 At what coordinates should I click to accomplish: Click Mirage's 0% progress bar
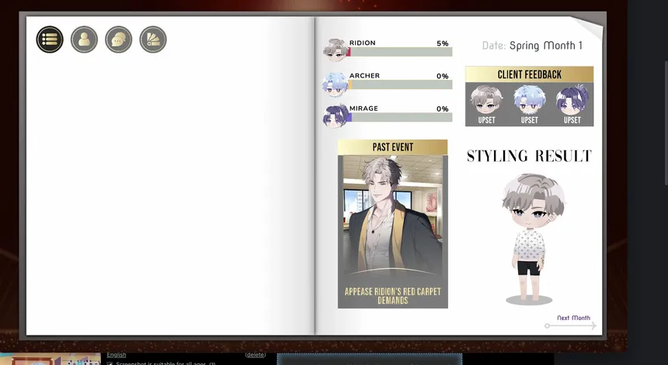click(400, 118)
